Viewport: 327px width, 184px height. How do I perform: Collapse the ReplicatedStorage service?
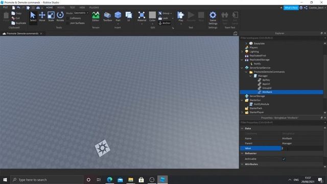[x=242, y=60]
